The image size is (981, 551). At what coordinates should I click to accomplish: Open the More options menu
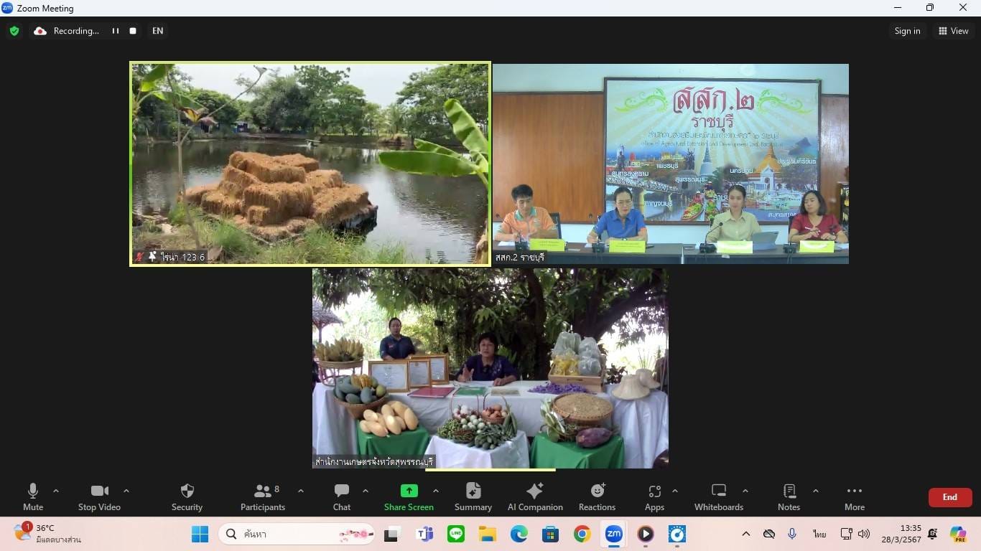click(854, 496)
